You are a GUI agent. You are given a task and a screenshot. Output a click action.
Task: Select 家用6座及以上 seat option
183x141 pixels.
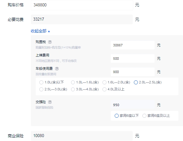tap(145, 116)
